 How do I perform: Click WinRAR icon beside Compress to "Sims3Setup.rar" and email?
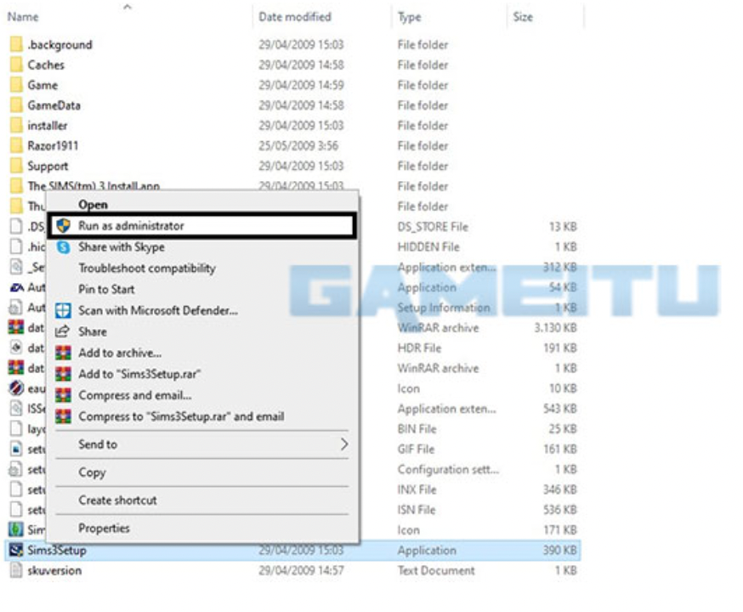63,416
